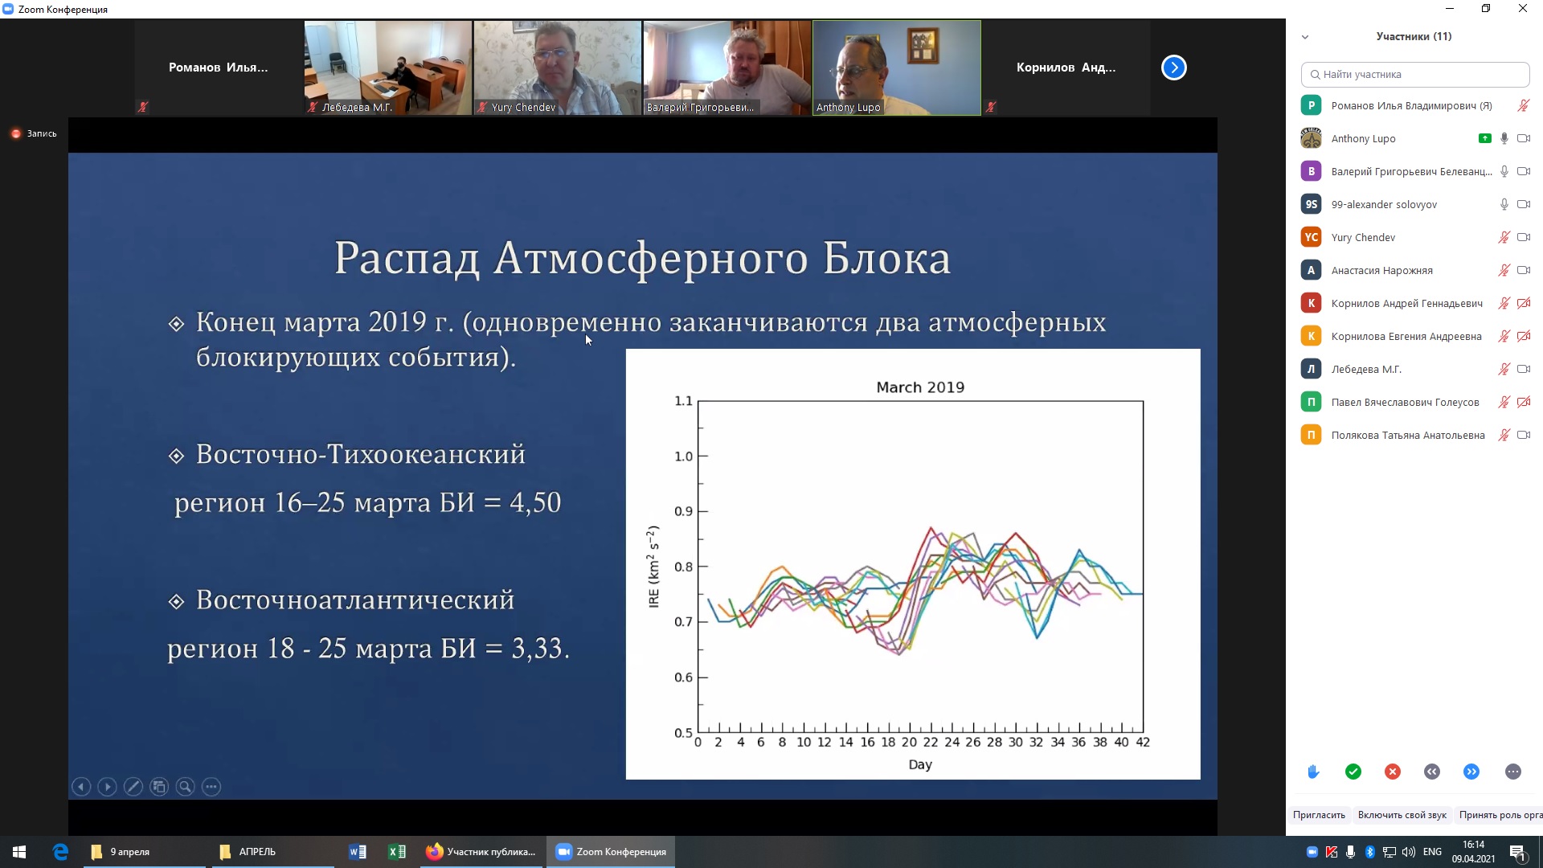The height and width of the screenshot is (868, 1543).
Task: Click the Запись recording indicator
Action: [34, 133]
